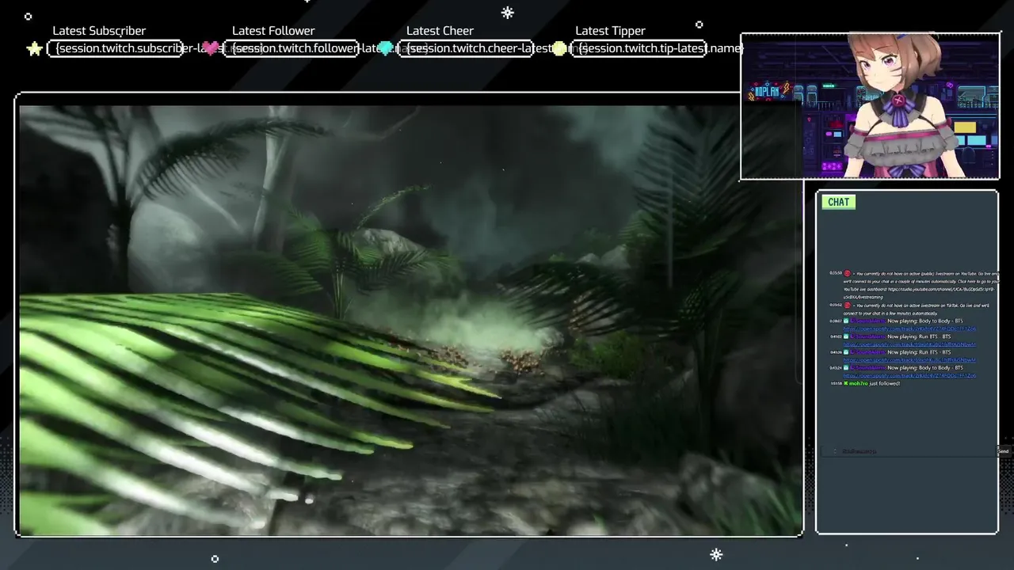Image resolution: width=1014 pixels, height=570 pixels.
Task: Select the session.twitch.cheer-latest name field
Action: (466, 48)
